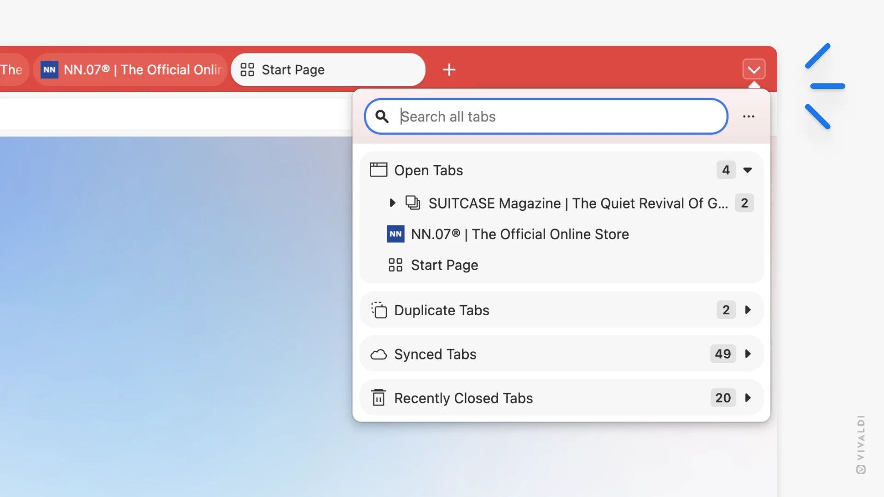884x497 pixels.
Task: Click the tab stack icon beside SUITCASE Magazine
Action: (413, 203)
